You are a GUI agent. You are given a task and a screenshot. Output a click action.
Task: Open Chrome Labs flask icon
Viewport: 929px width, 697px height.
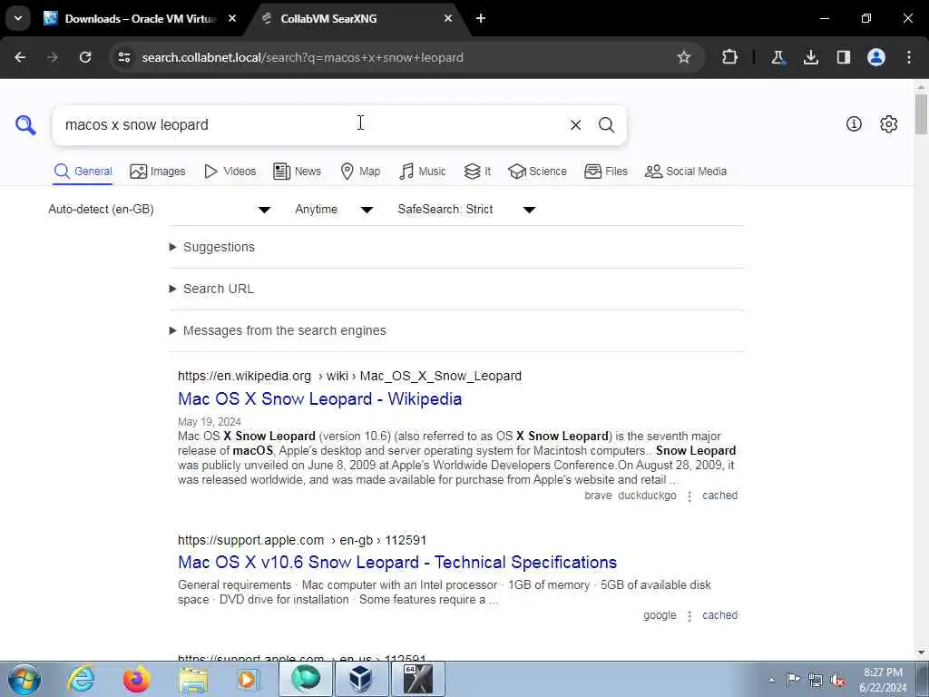click(777, 57)
